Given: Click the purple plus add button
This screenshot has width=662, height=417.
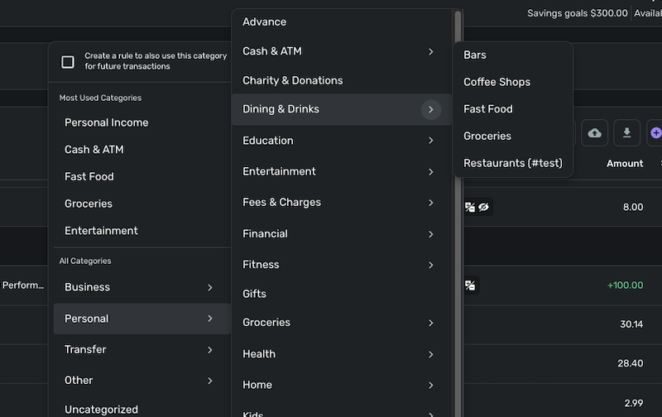Looking at the screenshot, I should 656,132.
